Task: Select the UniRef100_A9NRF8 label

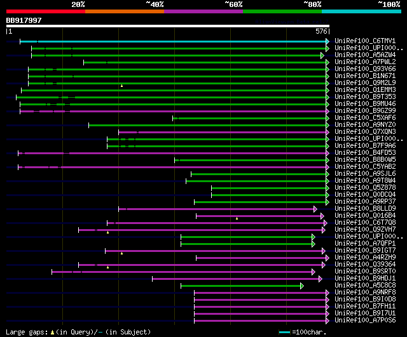Action: click(365, 293)
